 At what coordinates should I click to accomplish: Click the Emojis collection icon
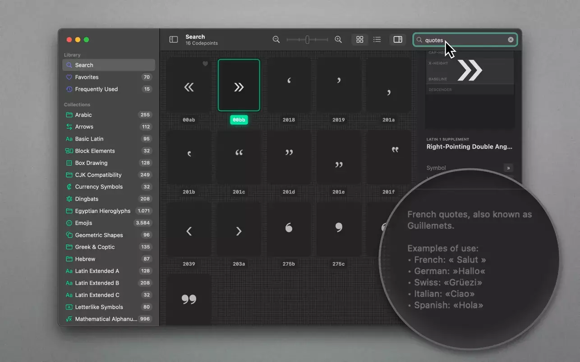tap(69, 223)
